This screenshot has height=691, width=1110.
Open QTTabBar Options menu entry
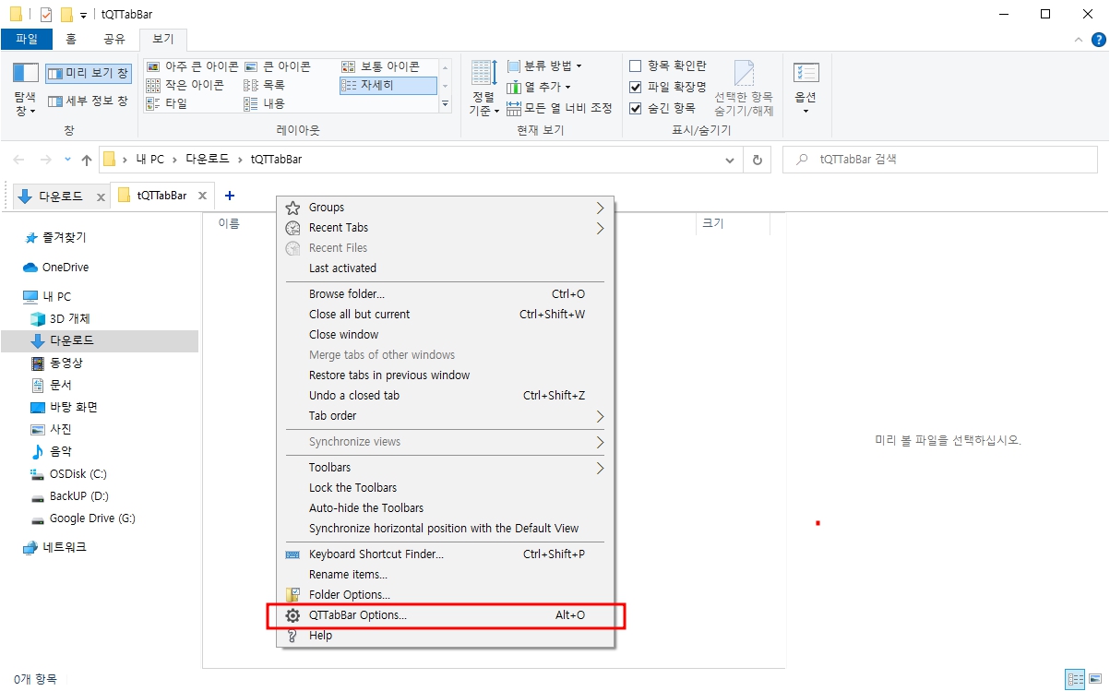click(x=446, y=615)
